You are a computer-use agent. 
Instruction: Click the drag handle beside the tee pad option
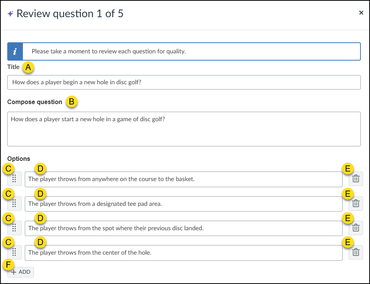coord(14,203)
